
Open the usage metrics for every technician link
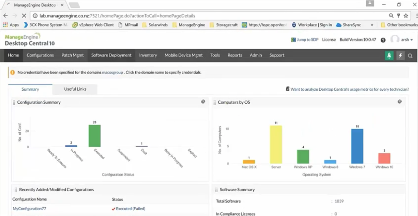pos(350,89)
